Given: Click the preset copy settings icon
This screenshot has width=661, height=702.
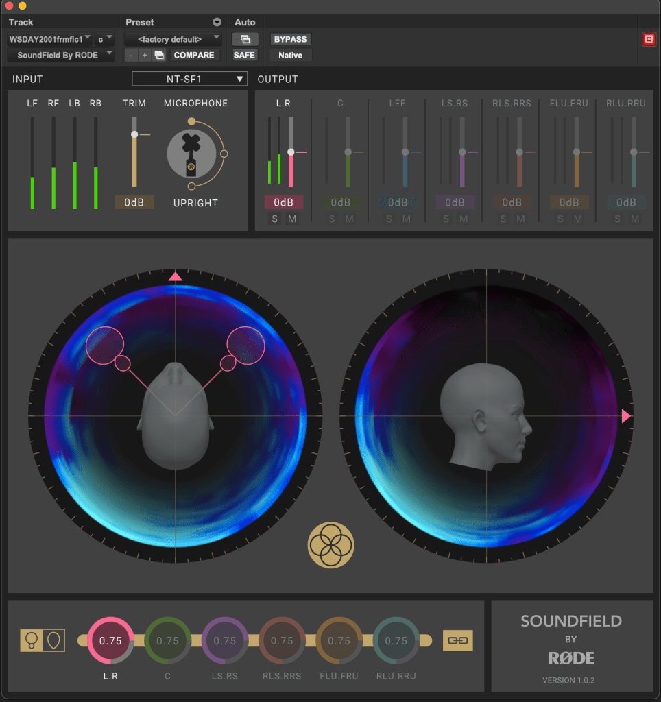Looking at the screenshot, I should point(159,55).
